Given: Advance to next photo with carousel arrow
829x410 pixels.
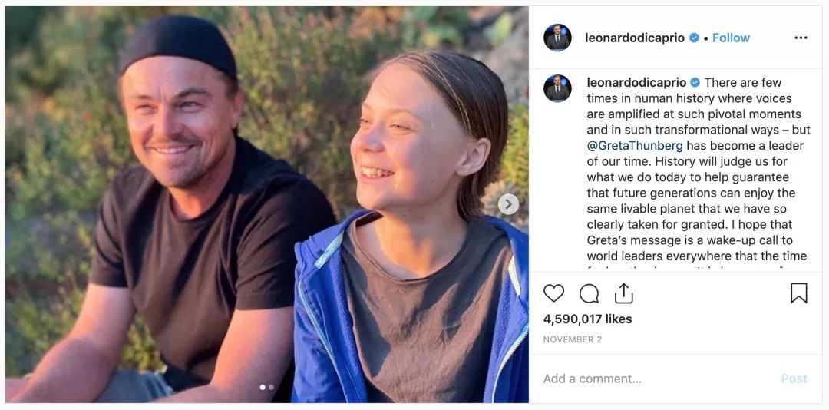Looking at the screenshot, I should [x=508, y=203].
